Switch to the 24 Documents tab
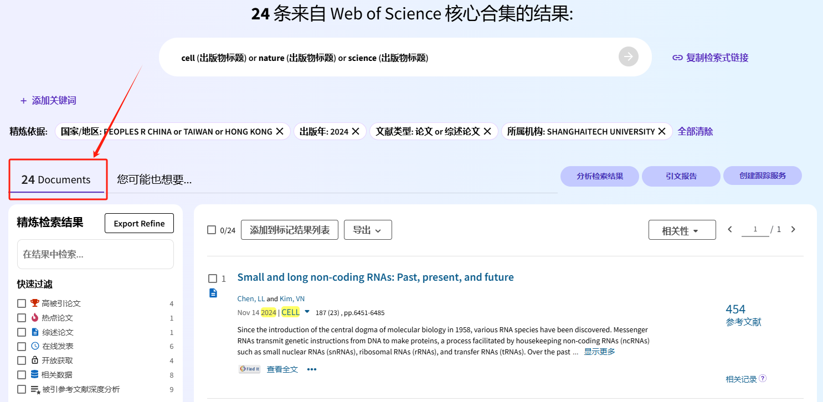823x402 pixels. 58,179
